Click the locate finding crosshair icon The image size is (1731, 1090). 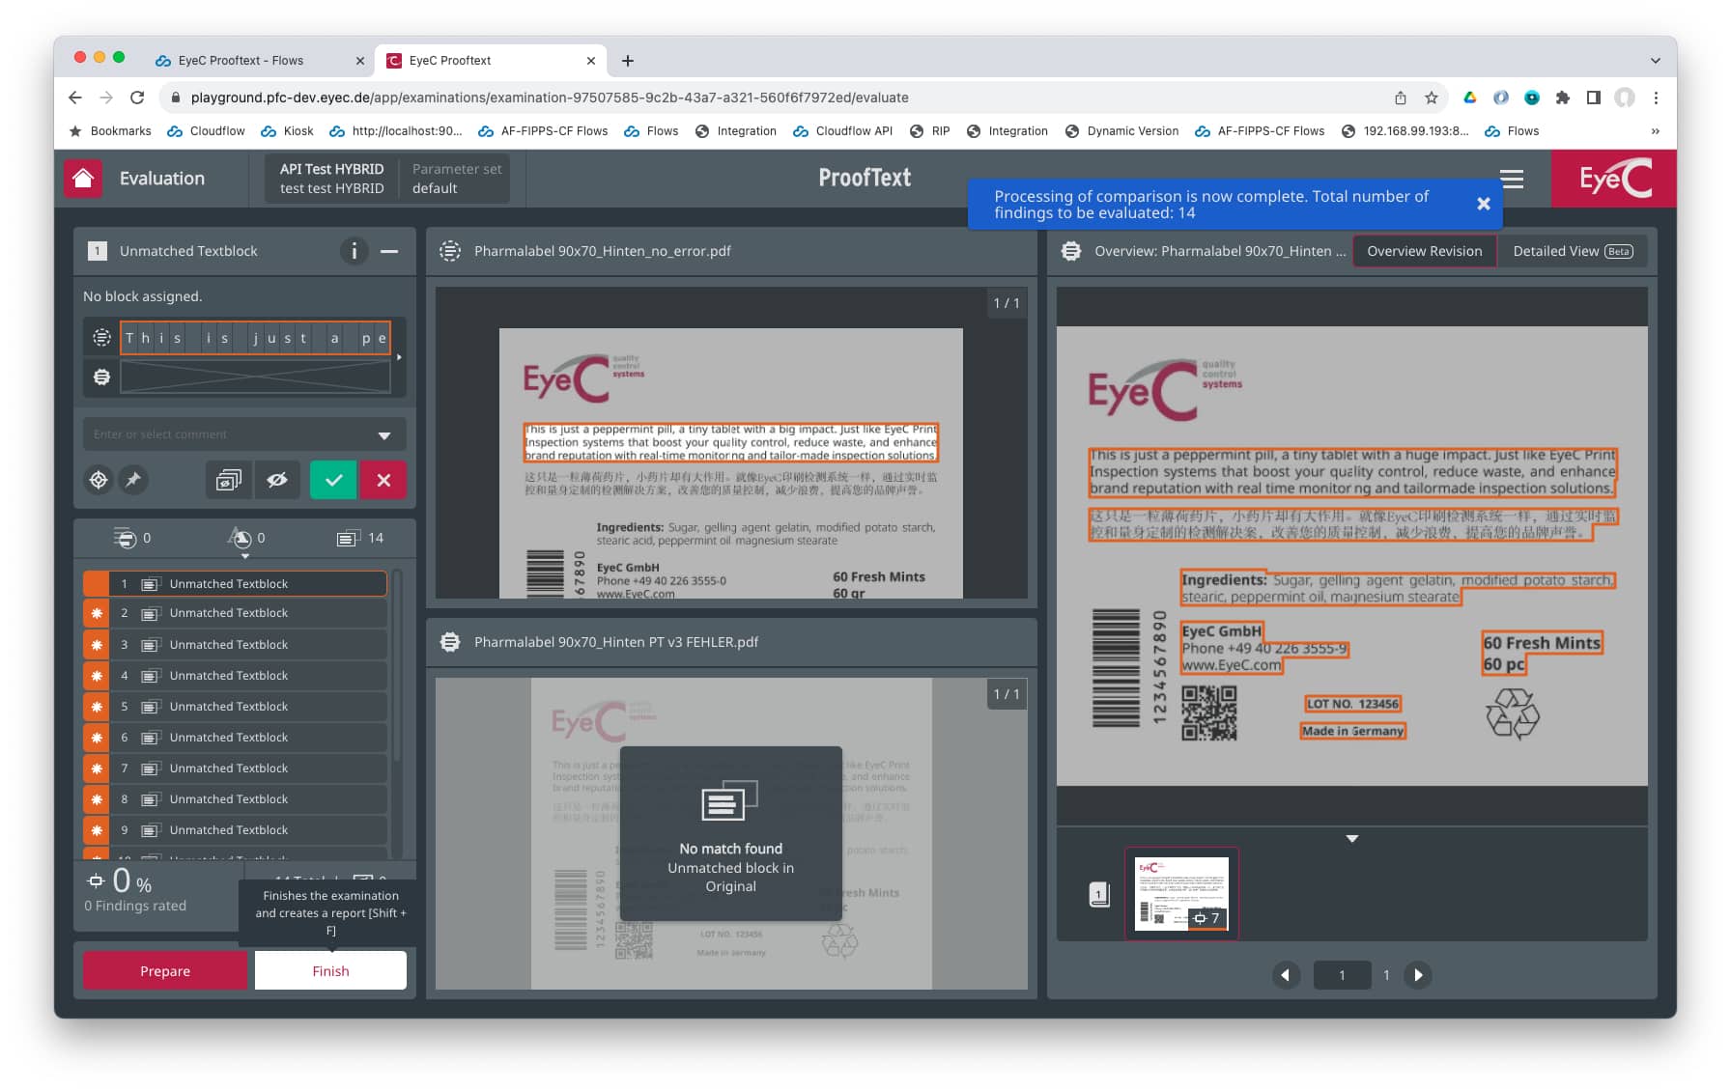pyautogui.click(x=98, y=480)
